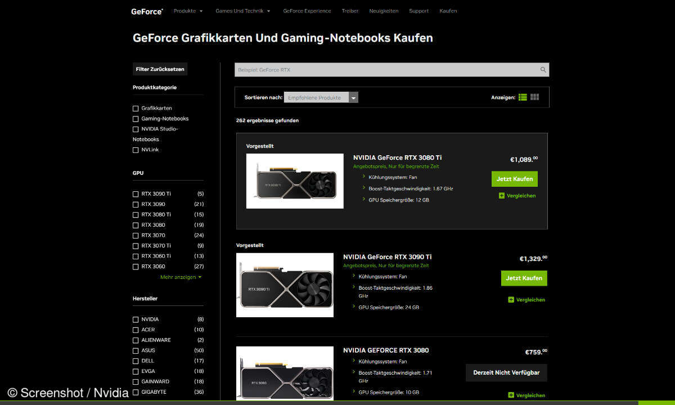Expand Mehr anzeigen under GPU list
Screen dimensions: 675x405
tap(181, 277)
